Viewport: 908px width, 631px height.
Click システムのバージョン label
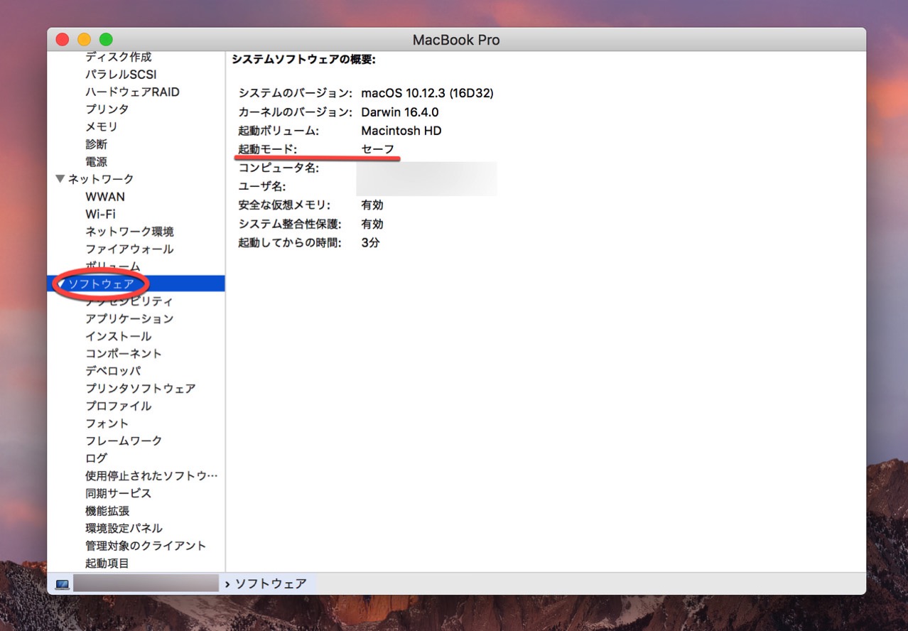tap(295, 93)
